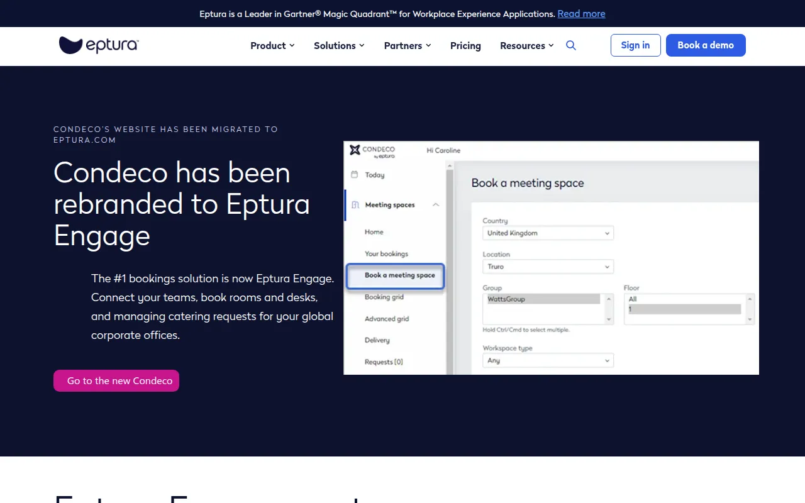Select Requests (0) in the sidebar

coord(384,362)
